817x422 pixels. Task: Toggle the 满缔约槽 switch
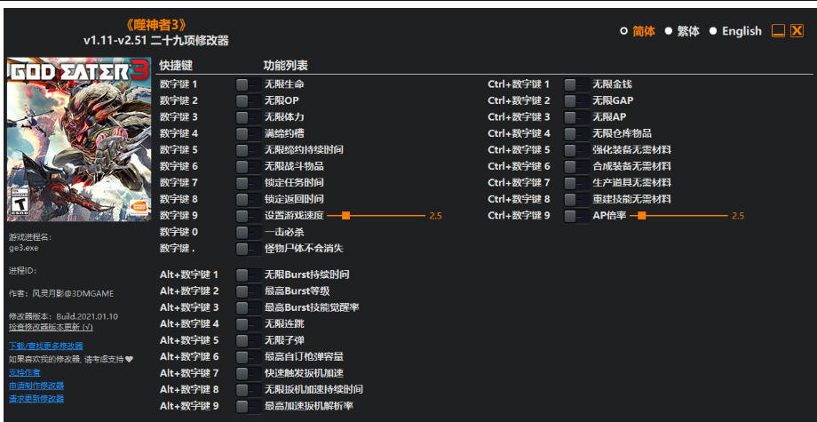[248, 133]
